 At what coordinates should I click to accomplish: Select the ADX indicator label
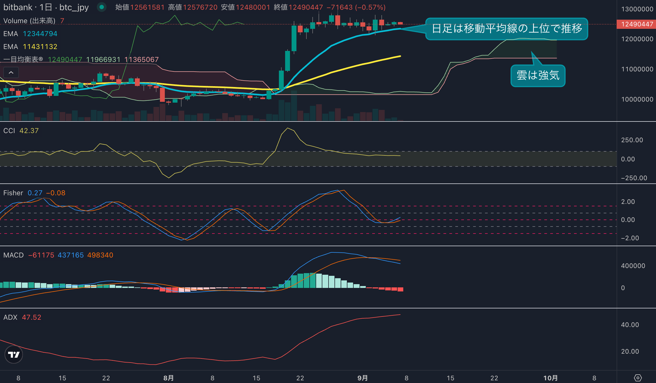[10, 317]
